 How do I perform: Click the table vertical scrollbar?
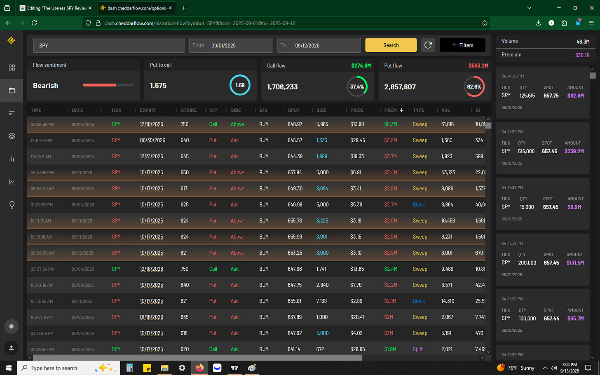[x=488, y=126]
